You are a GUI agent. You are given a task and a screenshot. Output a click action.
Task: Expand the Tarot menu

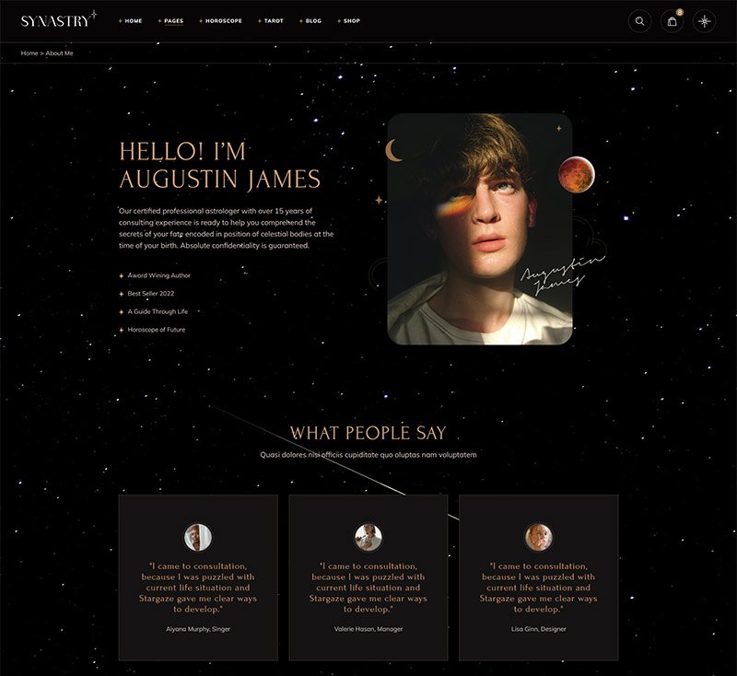point(274,20)
